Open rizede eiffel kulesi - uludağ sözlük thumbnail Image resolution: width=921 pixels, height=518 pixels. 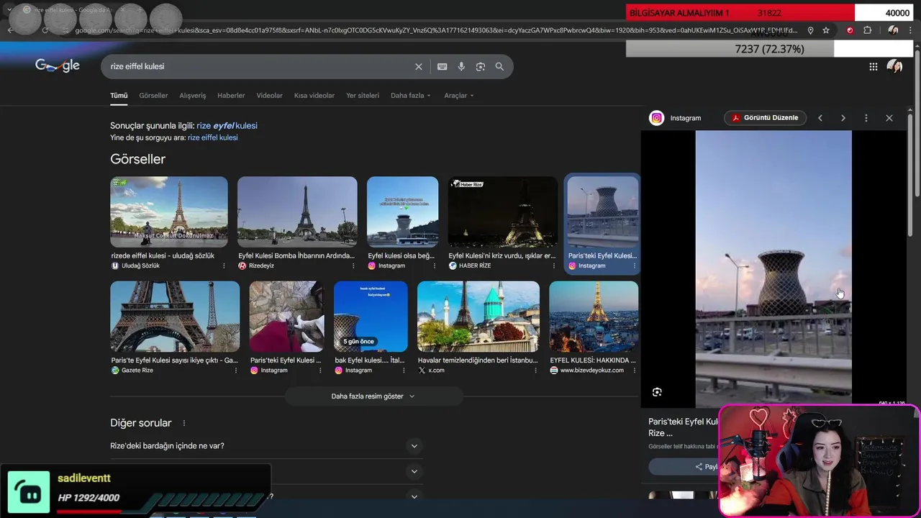169,212
